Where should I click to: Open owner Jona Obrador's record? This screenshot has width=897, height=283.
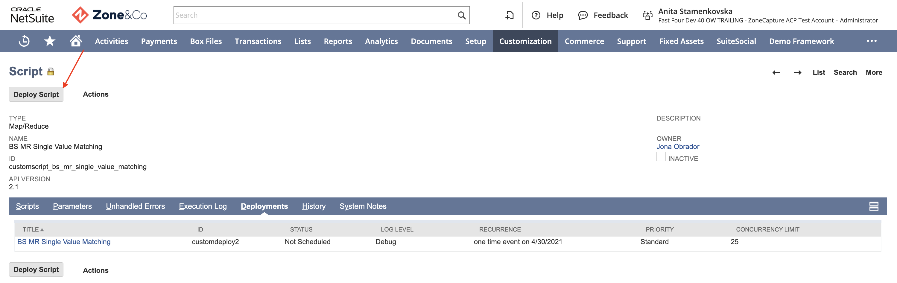click(x=678, y=146)
